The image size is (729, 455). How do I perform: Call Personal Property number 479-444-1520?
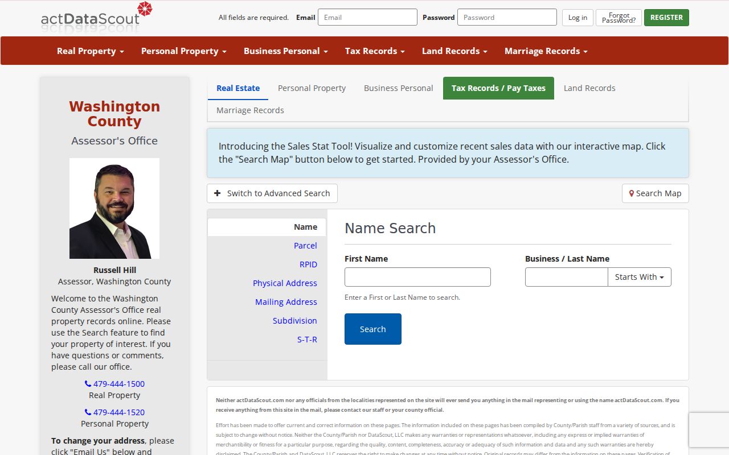coord(114,412)
